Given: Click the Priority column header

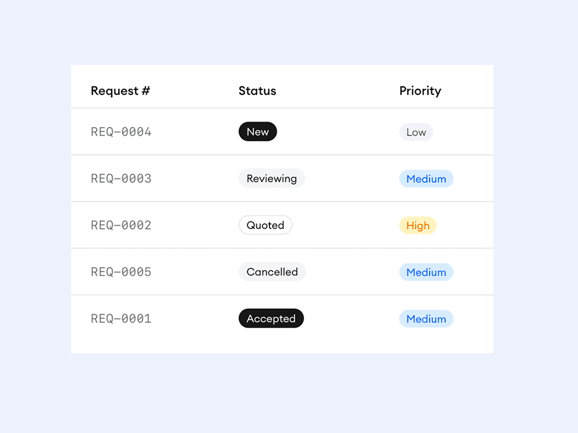Looking at the screenshot, I should 420,91.
